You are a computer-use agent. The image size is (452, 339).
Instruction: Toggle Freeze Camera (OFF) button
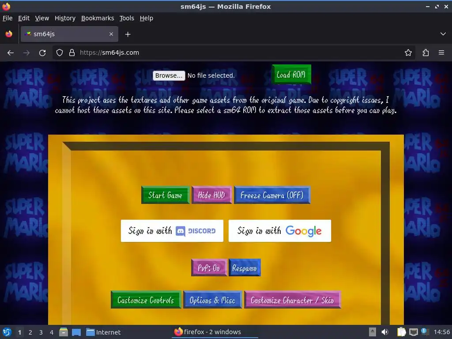click(x=272, y=195)
